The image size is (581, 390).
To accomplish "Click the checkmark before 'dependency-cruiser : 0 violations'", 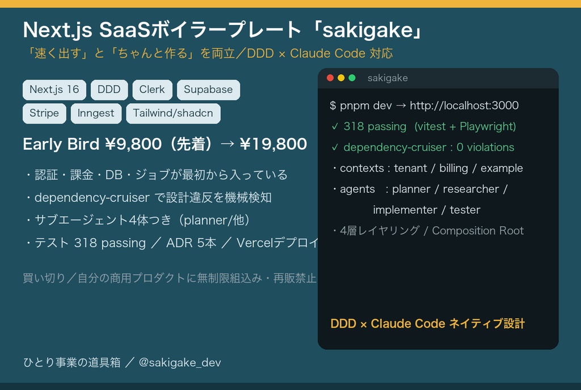I will click(335, 147).
